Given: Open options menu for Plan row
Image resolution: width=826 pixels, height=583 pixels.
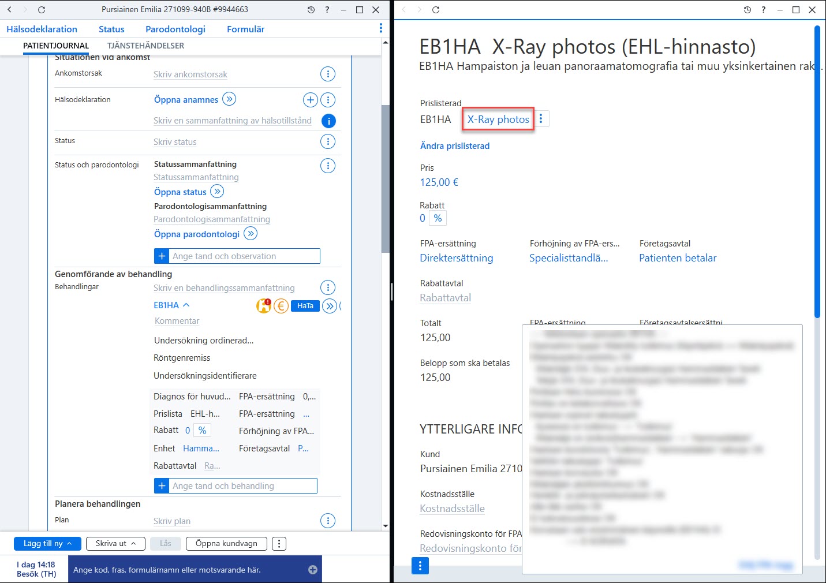Looking at the screenshot, I should coord(328,521).
